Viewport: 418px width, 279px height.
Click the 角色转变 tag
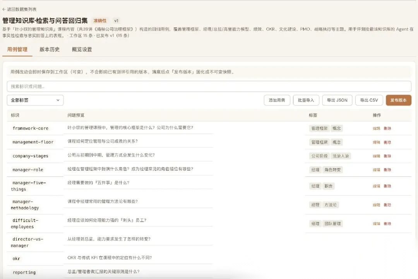click(x=332, y=170)
